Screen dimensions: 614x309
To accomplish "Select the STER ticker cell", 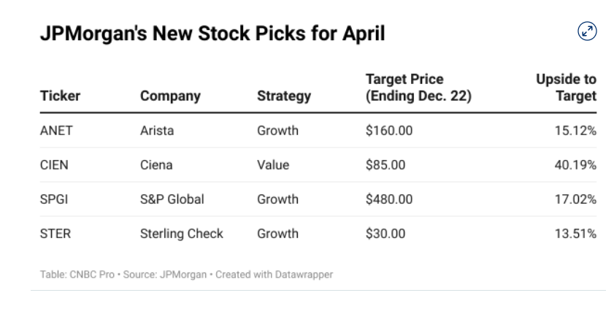I will 55,234.
